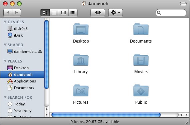The height and width of the screenshot is (125, 190).
Task: Click the horizontal scroll left arrow
Action: pyautogui.click(x=181, y=115)
